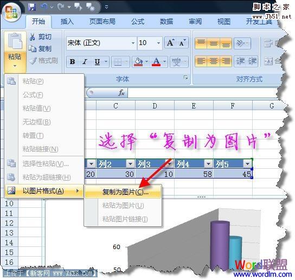The image size is (295, 280).
Task: Select the 以图片格式(A) menu entry
Action: tap(44, 191)
